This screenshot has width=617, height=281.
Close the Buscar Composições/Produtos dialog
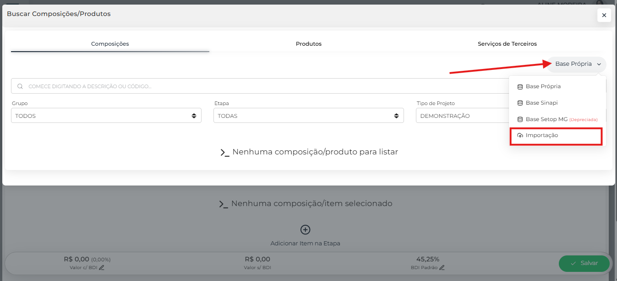[x=604, y=15]
